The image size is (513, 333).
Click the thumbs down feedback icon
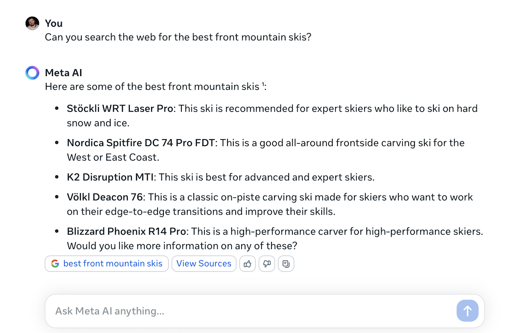pyautogui.click(x=267, y=263)
